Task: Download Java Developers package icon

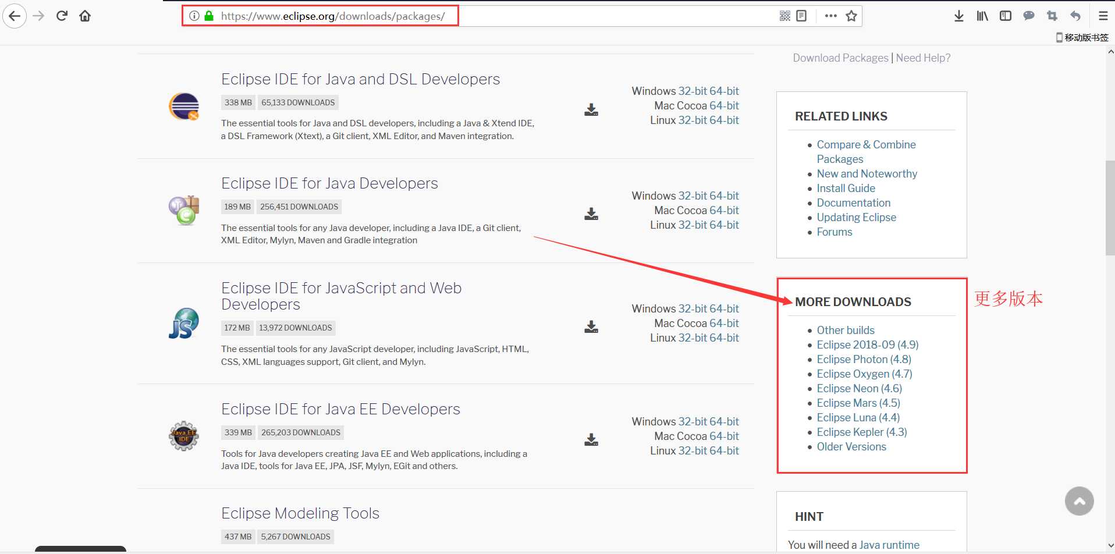Action: (x=591, y=214)
